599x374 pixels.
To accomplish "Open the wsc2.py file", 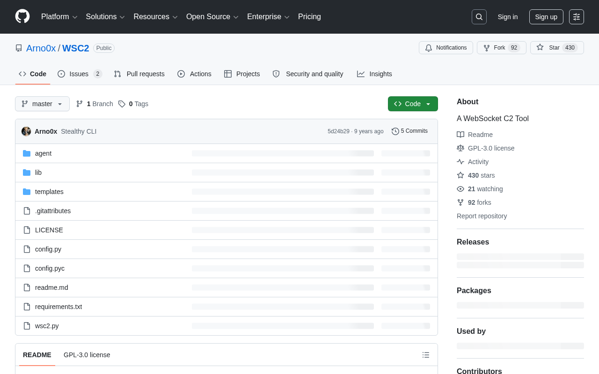I will [47, 326].
